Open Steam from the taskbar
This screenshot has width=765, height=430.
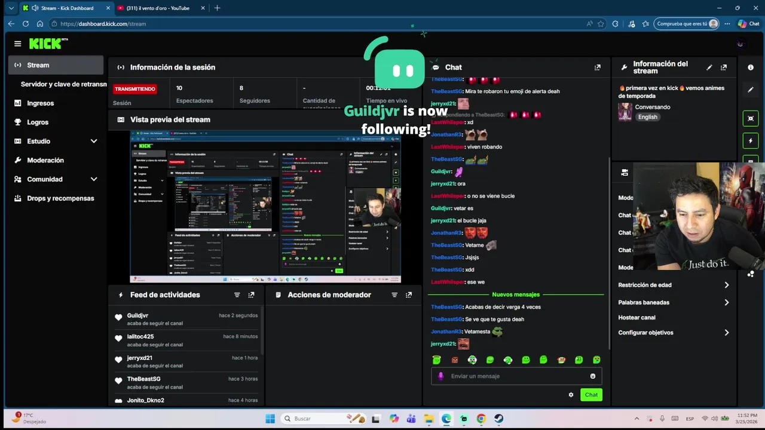tap(498, 419)
